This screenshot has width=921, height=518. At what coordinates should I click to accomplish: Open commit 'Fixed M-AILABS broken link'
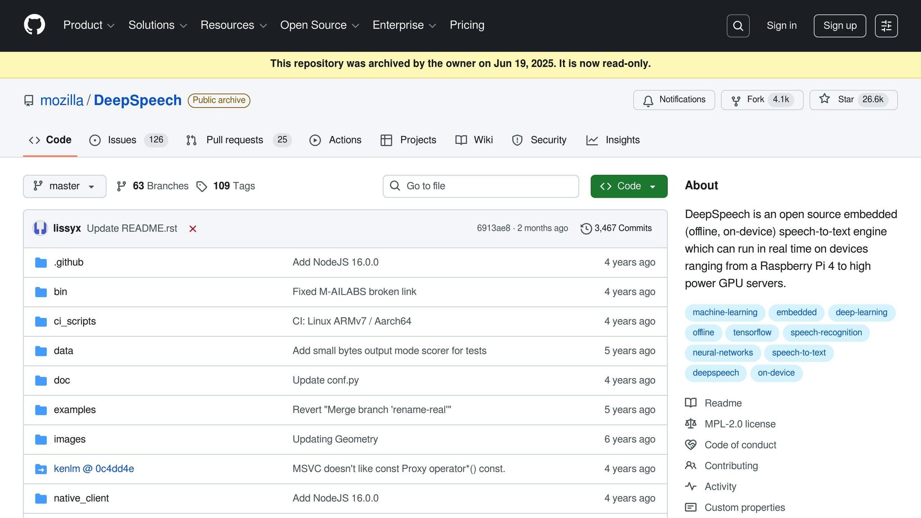click(354, 292)
